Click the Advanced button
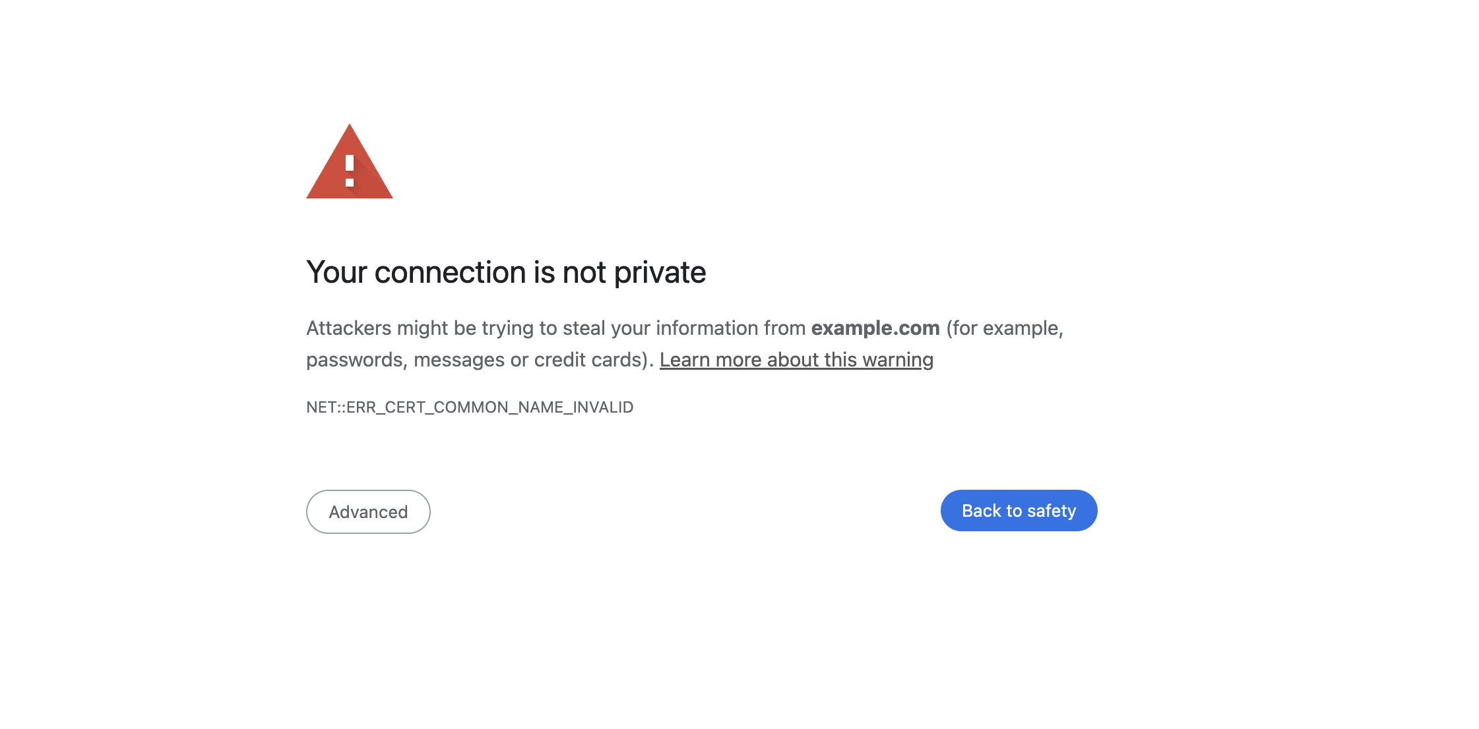Image resolution: width=1479 pixels, height=729 pixels. coord(368,511)
